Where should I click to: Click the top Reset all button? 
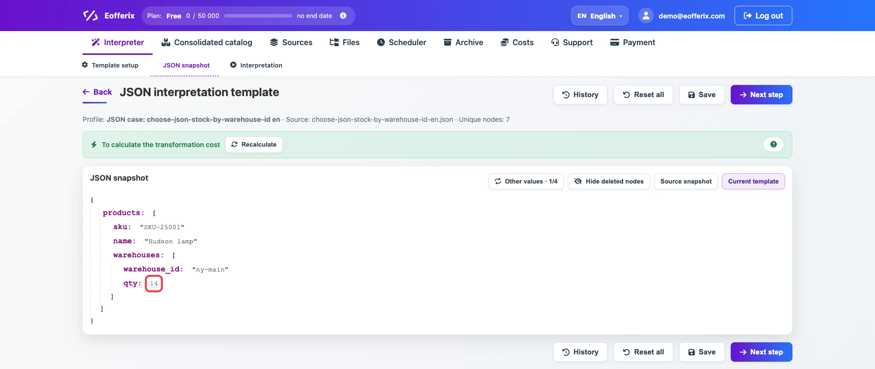tap(643, 95)
